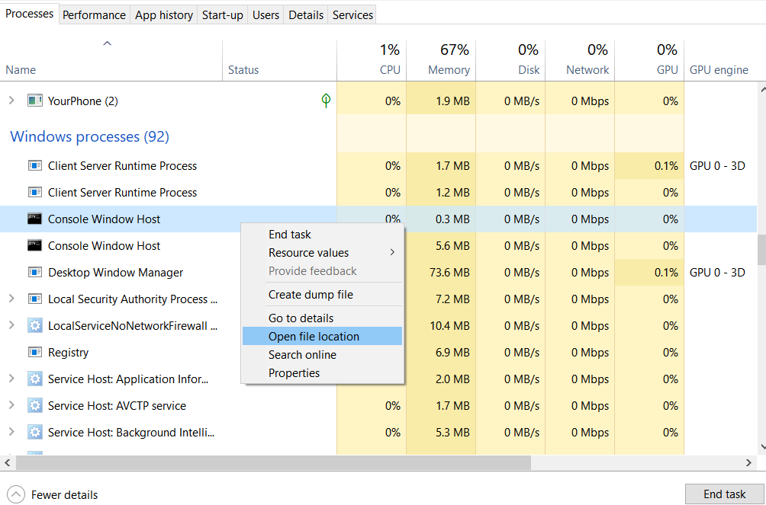Switch to the Performance tab
Image resolution: width=766 pixels, height=505 pixels.
tap(94, 14)
